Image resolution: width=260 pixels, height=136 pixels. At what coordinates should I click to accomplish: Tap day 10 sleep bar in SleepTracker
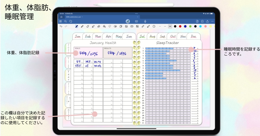tap(168, 71)
